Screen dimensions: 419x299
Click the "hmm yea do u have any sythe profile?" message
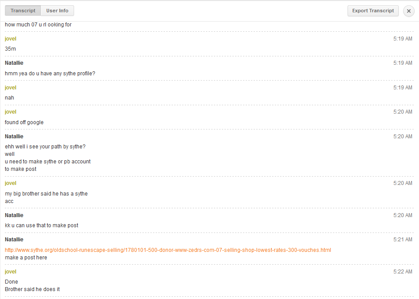[x=50, y=74]
